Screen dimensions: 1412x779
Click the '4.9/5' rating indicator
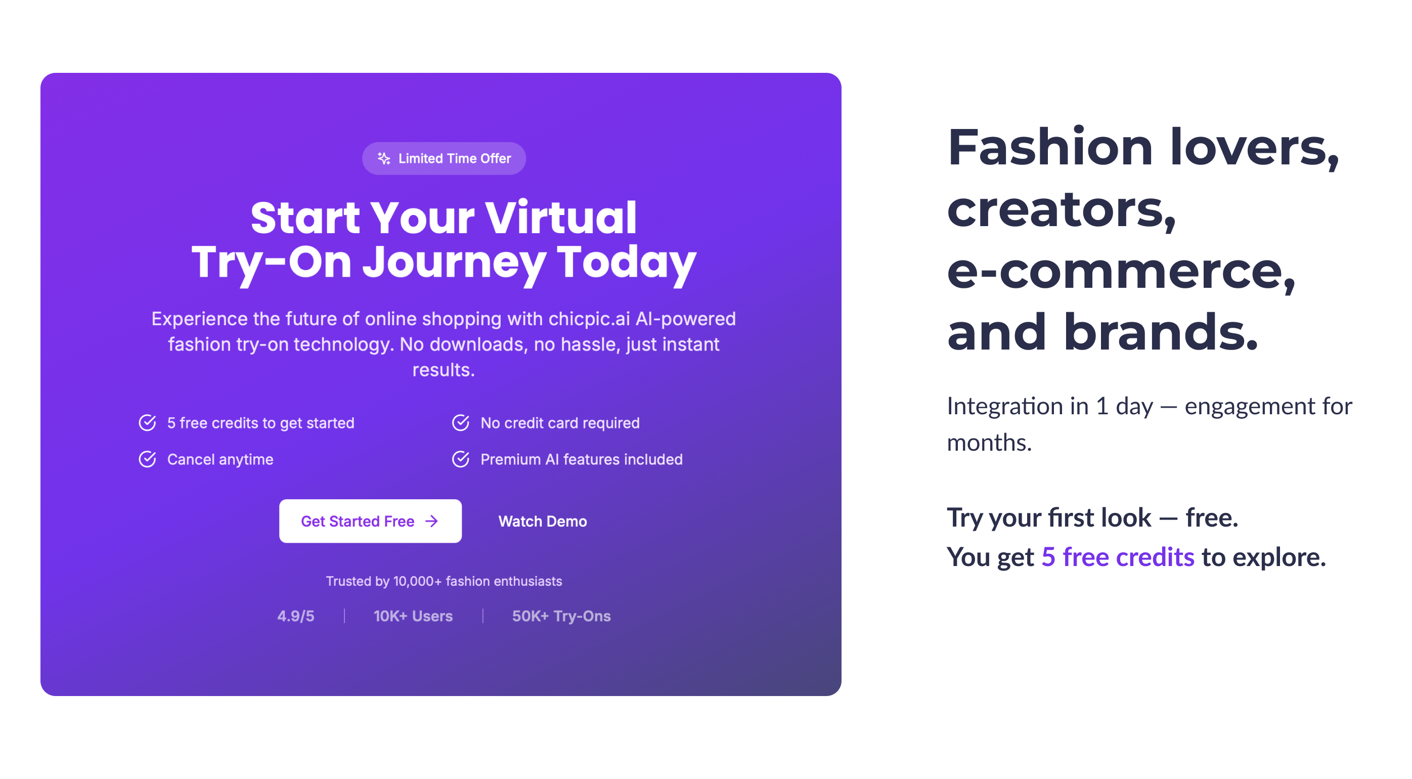[x=295, y=616]
